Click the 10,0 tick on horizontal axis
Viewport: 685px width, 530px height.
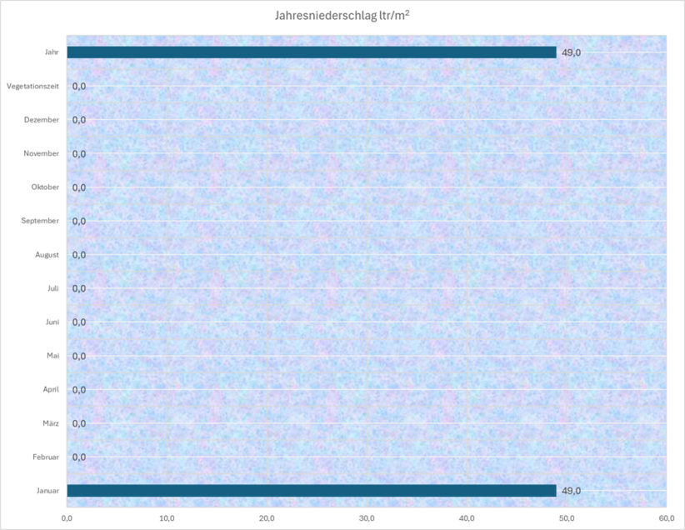167,517
